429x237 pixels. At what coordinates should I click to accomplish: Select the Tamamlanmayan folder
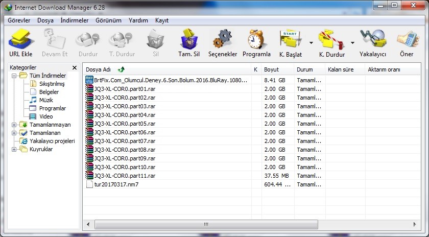pos(50,125)
